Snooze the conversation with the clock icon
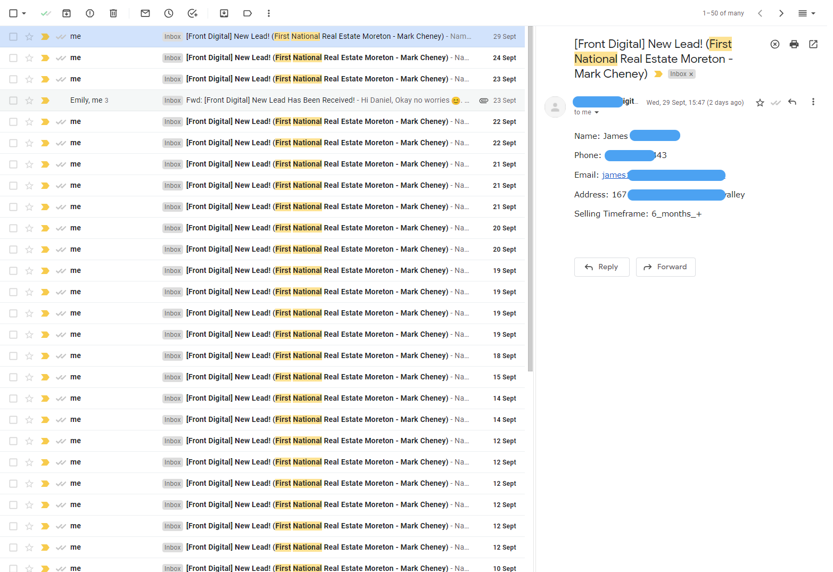This screenshot has width=833, height=572. (x=169, y=13)
